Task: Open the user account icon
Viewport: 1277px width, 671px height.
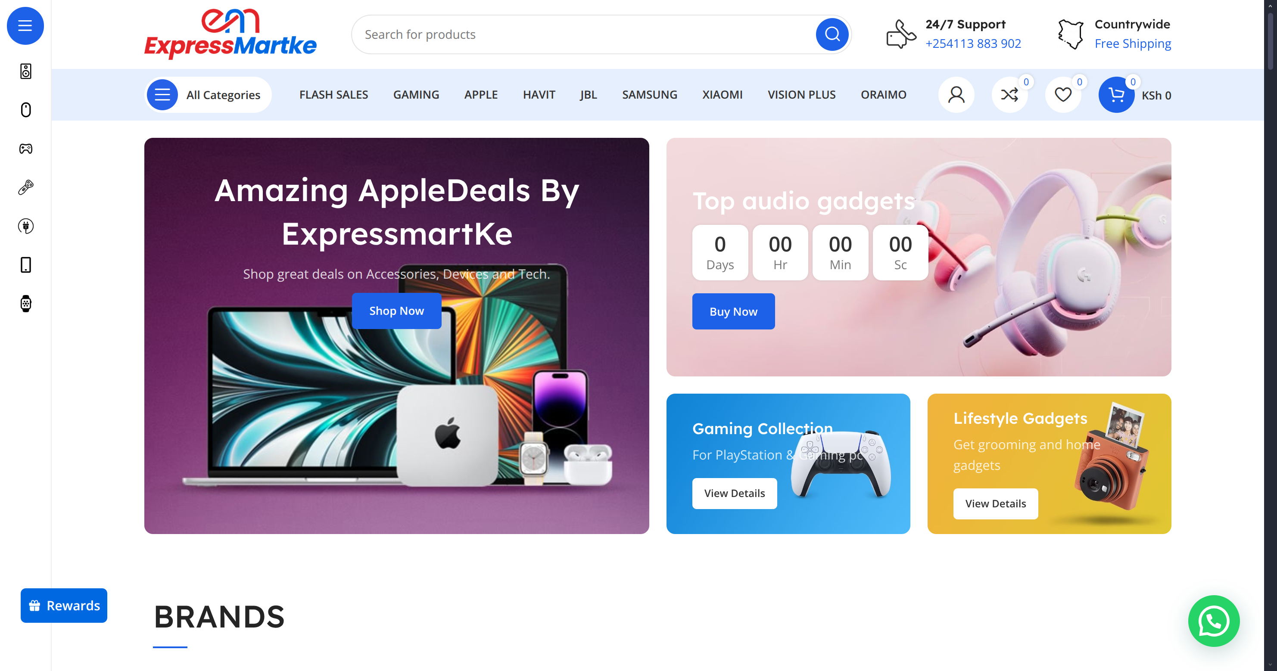Action: point(956,95)
